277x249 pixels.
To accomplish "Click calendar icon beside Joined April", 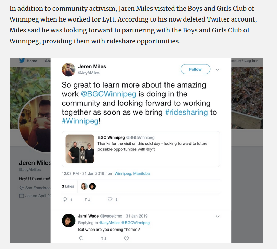I will click(22, 196).
